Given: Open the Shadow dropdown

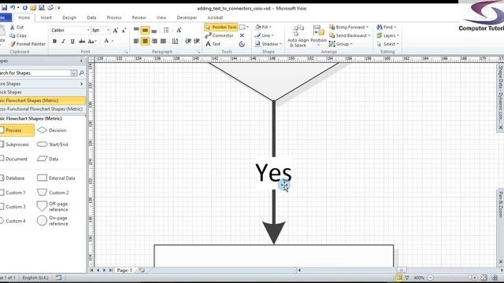Looking at the screenshot, I should point(269,44).
